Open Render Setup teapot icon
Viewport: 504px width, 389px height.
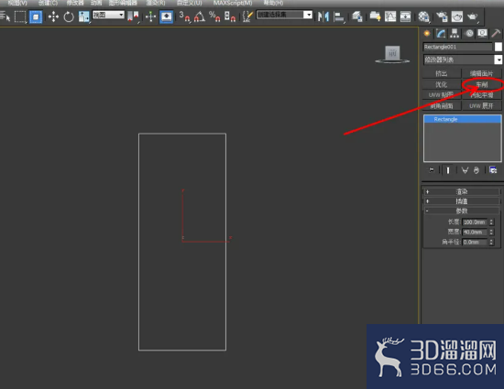[442, 16]
